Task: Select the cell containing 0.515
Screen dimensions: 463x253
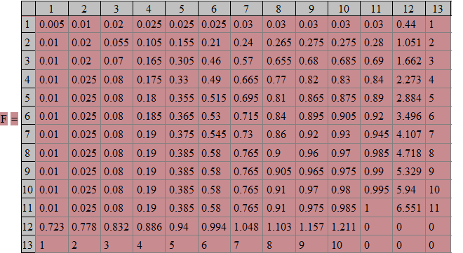Action: coord(214,97)
